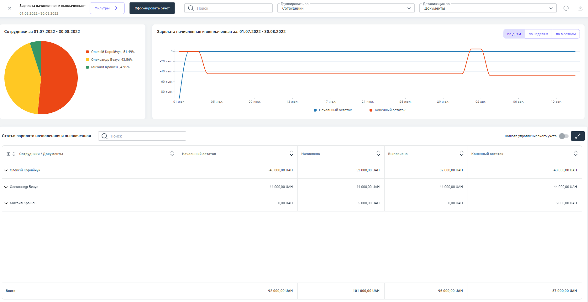Expand table to fullscreen view
Screen dimensions: 588x302
point(577,136)
